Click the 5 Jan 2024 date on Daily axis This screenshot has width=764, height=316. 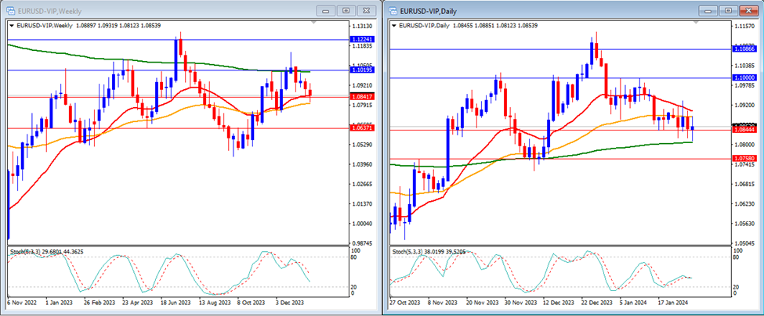634,302
